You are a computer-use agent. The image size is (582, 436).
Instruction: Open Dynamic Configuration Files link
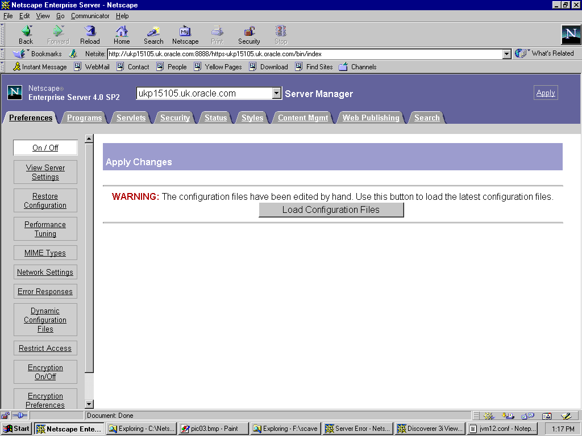pos(45,320)
